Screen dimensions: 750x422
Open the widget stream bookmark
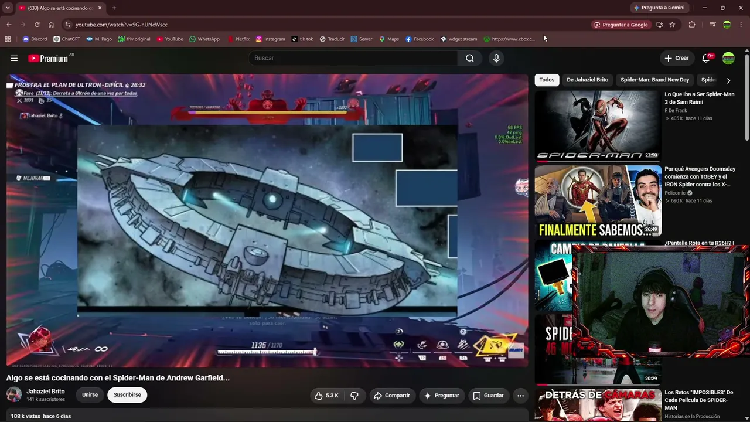[x=459, y=39]
